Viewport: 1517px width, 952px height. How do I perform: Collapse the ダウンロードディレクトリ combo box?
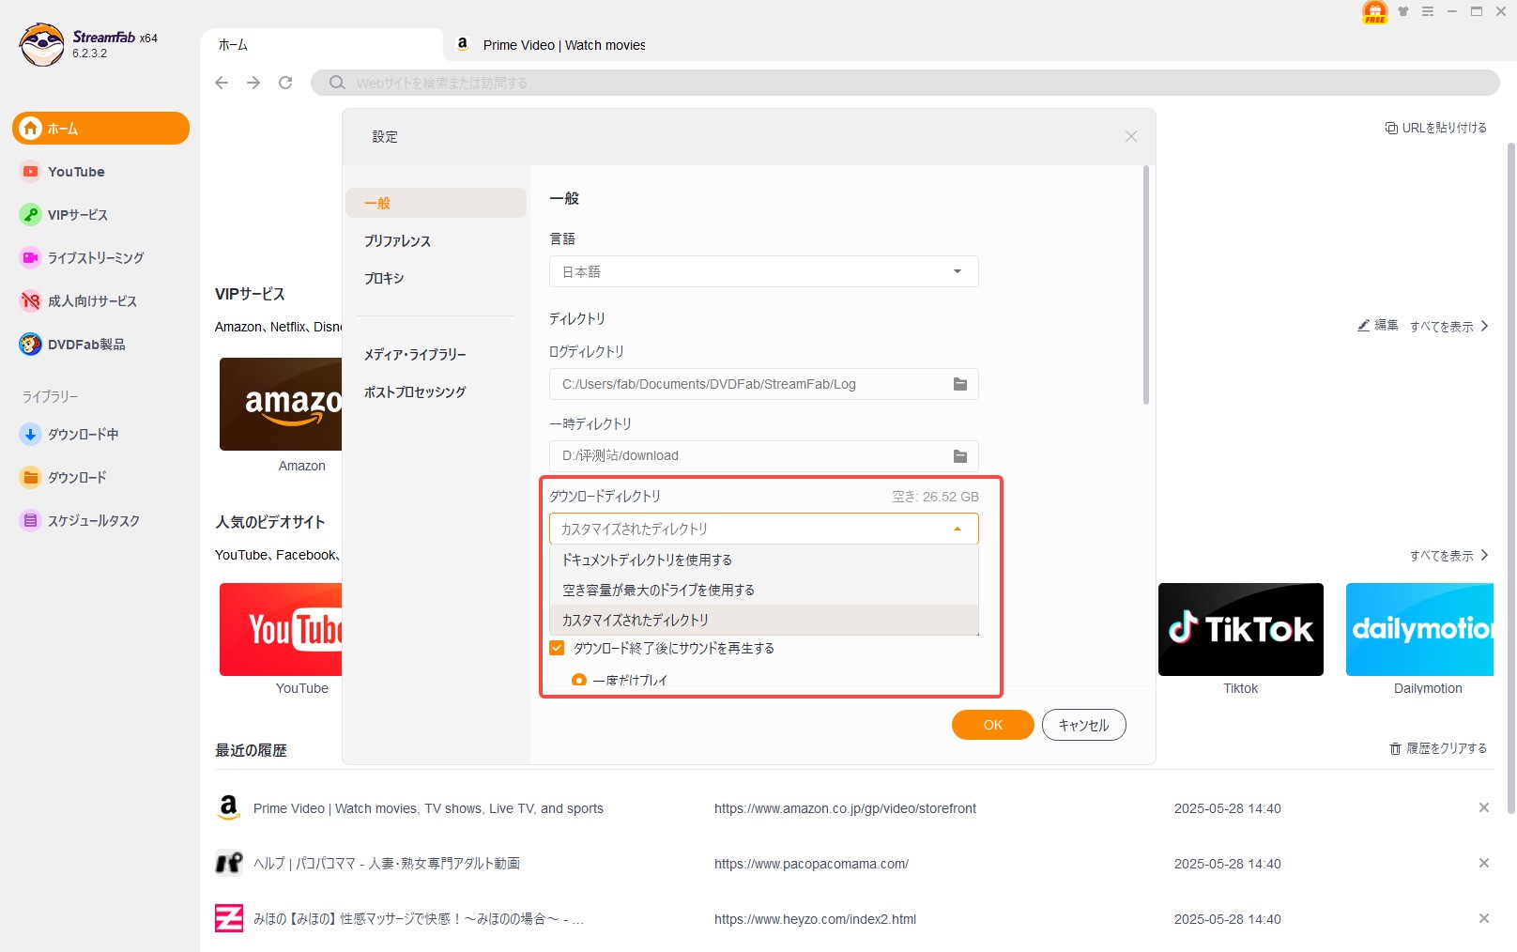tap(763, 529)
